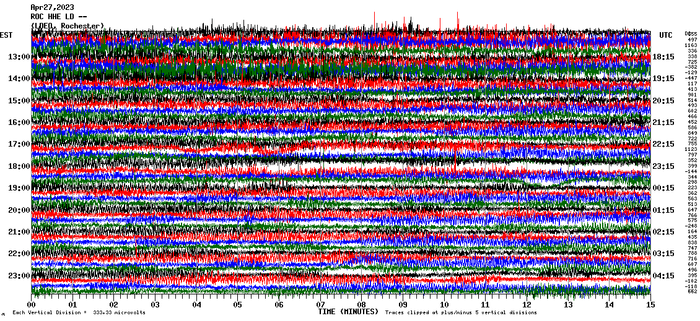
Task: Click the 15 minute axis tick
Action: (650, 305)
